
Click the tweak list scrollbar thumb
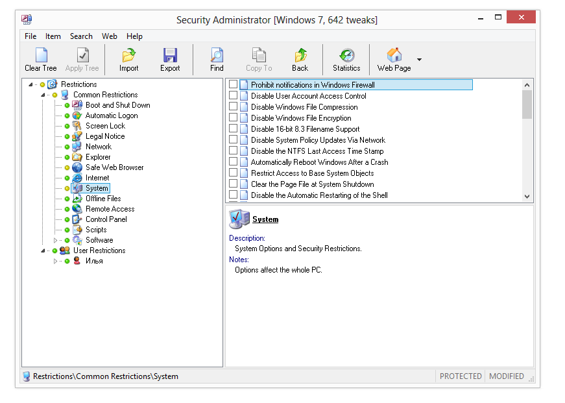point(527,104)
